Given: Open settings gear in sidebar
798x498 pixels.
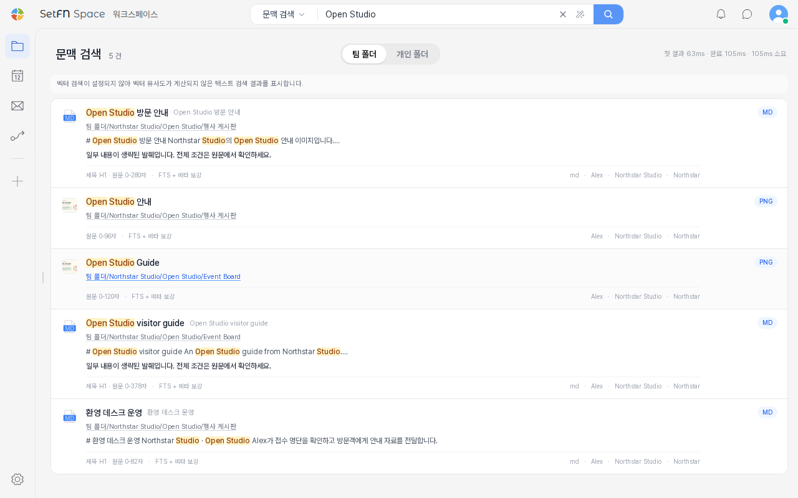Looking at the screenshot, I should tap(17, 479).
